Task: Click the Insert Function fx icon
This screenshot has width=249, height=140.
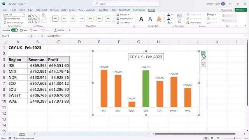Action: point(42,36)
